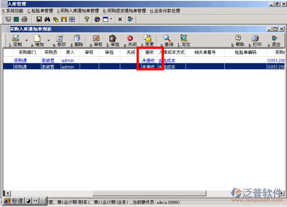The width and height of the screenshot is (287, 207).
Task: Click the 审核 audit icon
Action: (x=96, y=38)
